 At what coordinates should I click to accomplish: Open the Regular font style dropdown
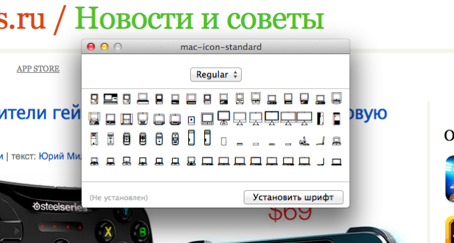216,75
